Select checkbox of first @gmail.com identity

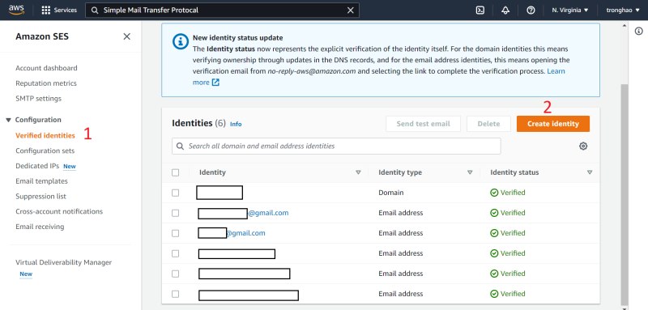pos(175,213)
